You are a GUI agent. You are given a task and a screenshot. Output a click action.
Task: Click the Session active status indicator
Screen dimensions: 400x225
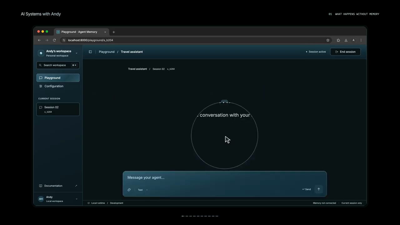tap(316, 52)
